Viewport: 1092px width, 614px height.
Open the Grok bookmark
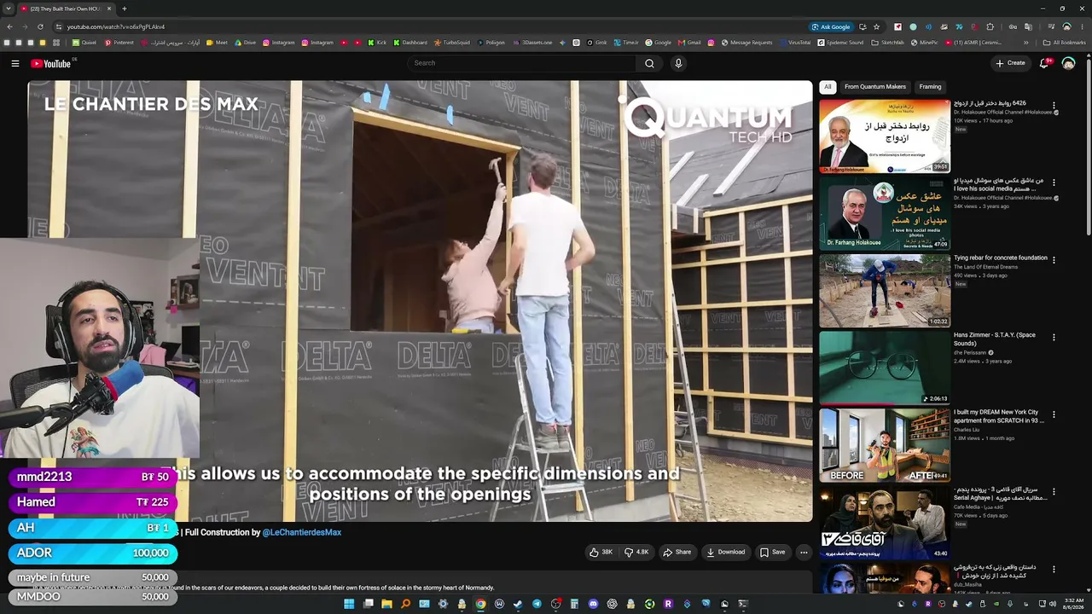click(595, 43)
